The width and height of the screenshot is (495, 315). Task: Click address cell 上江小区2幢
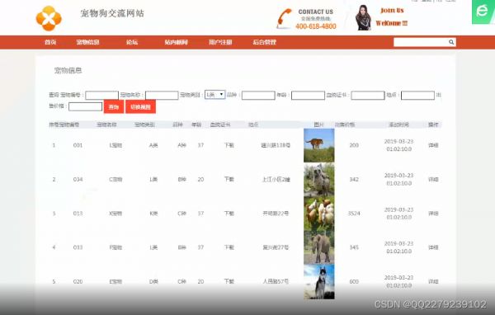(276, 179)
